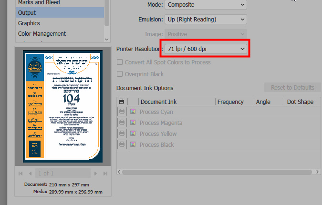Click the Media size '209.99 mm x 296.99 mm'
This screenshot has height=205, width=322.
[x=75, y=192]
